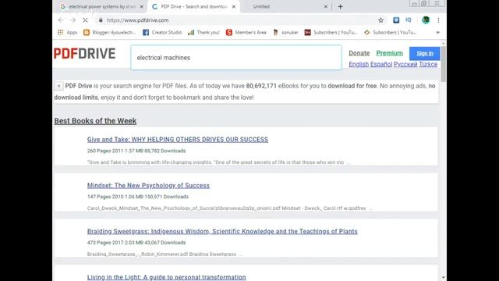Click the IQ extension icon
The height and width of the screenshot is (281, 499).
coord(409,20)
